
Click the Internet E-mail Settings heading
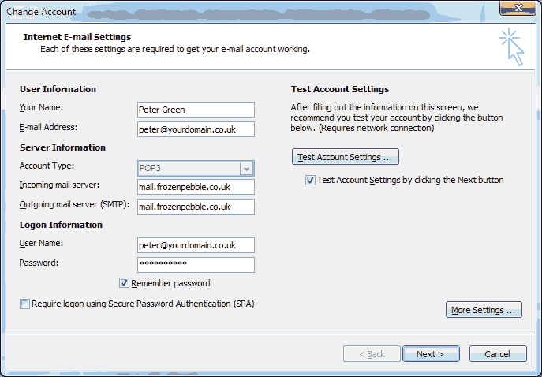pos(77,37)
